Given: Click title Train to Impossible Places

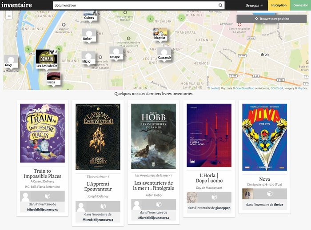Looking at the screenshot, I should (x=43, y=174).
